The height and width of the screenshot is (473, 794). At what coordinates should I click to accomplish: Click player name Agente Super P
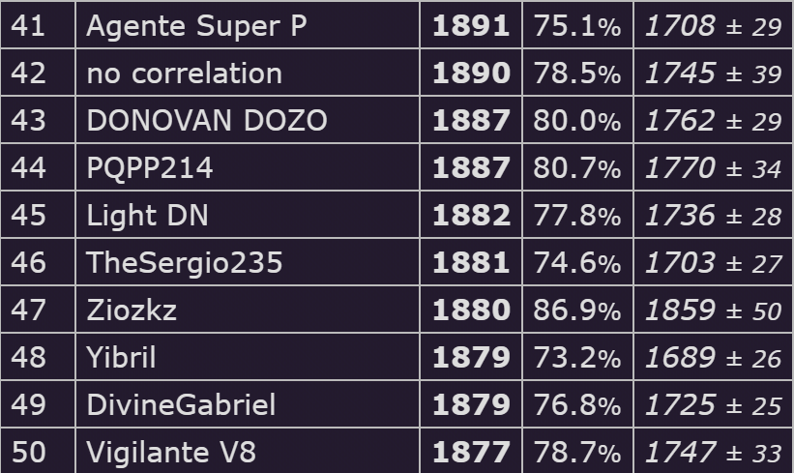point(196,26)
